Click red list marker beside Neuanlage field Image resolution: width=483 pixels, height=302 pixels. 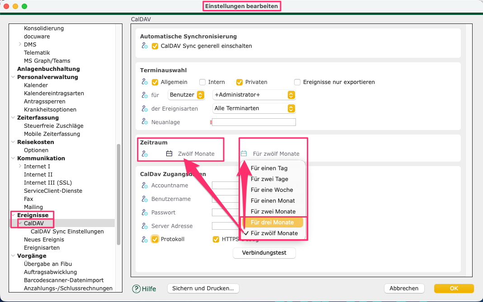(x=211, y=122)
